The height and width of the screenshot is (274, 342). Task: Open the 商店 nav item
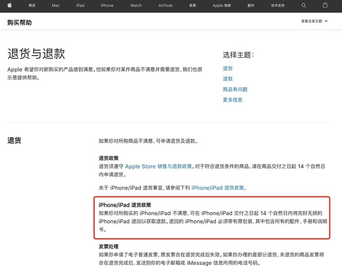[32, 5]
